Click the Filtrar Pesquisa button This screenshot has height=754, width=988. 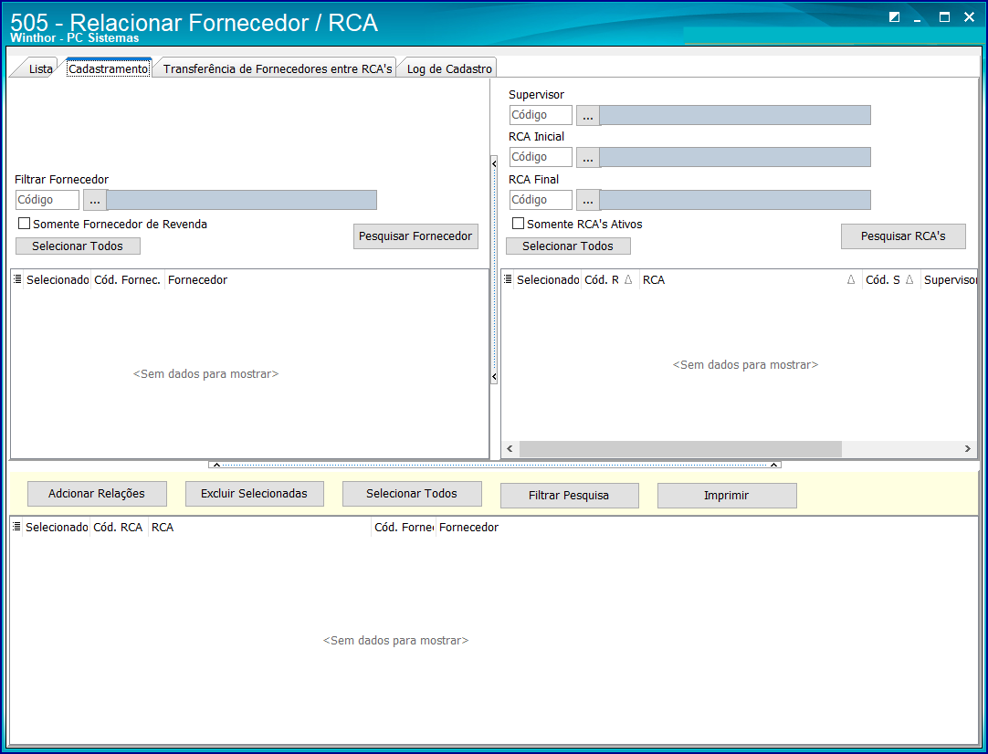coord(570,496)
